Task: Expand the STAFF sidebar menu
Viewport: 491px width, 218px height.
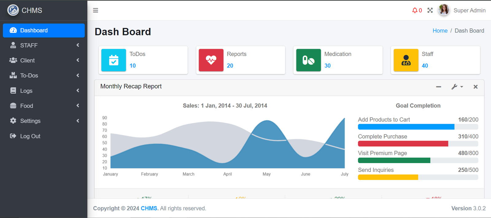Action: [x=44, y=45]
